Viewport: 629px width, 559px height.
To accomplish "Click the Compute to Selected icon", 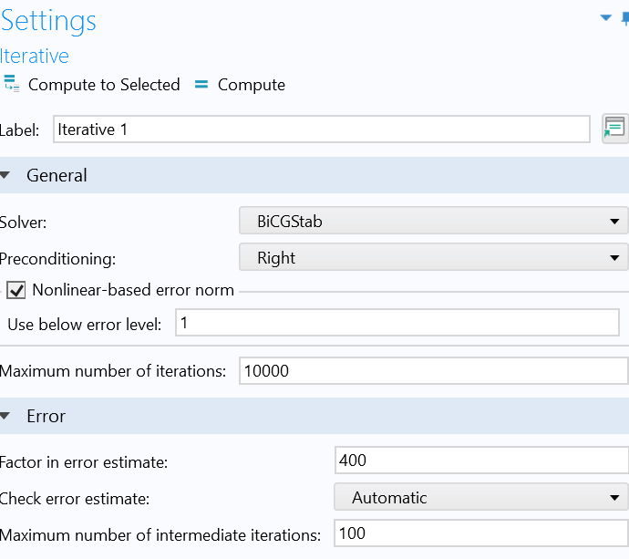I will point(12,85).
